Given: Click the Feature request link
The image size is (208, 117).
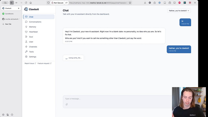Looking at the screenshot, I should [45, 63].
